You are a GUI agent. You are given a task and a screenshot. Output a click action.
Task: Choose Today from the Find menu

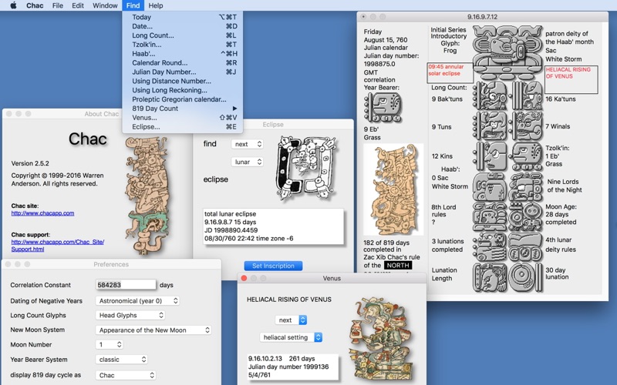(184, 17)
